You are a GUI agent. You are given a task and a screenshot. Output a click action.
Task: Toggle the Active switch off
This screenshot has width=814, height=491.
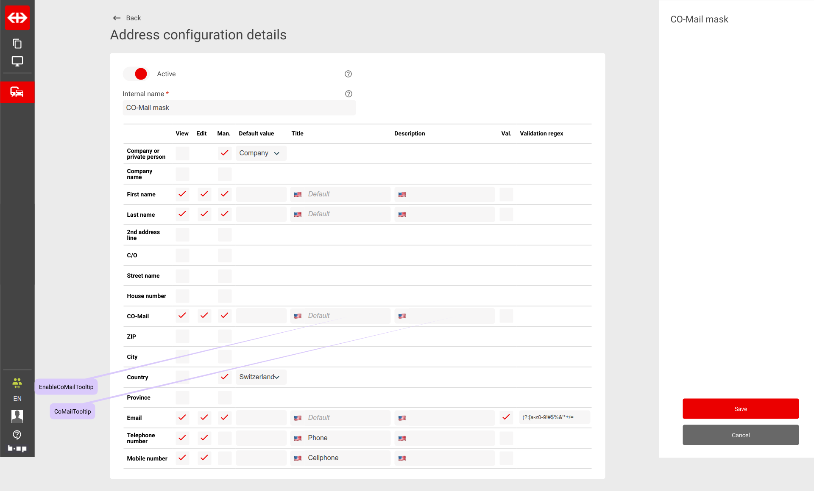coord(136,74)
